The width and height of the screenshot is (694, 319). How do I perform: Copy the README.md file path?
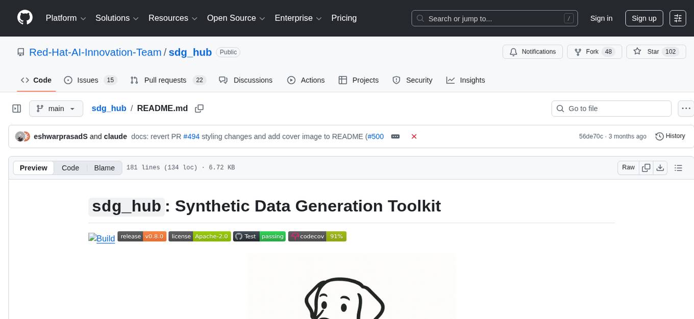click(199, 108)
